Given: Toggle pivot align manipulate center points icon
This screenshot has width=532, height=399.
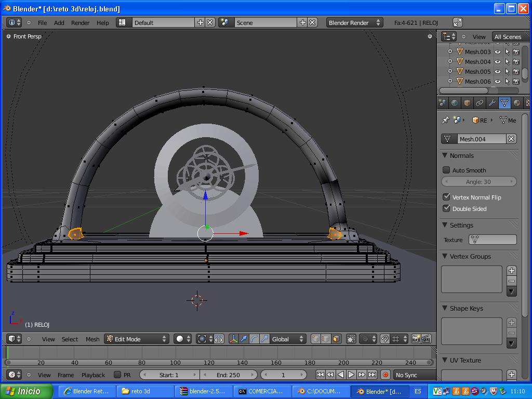Looking at the screenshot, I should point(219,339).
